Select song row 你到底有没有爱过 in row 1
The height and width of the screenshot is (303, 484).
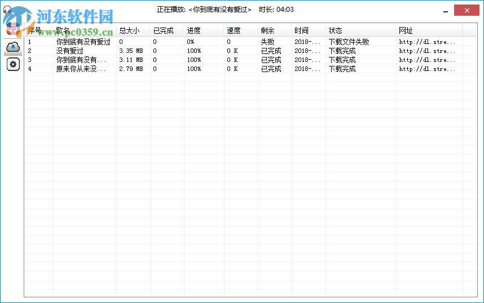point(83,42)
